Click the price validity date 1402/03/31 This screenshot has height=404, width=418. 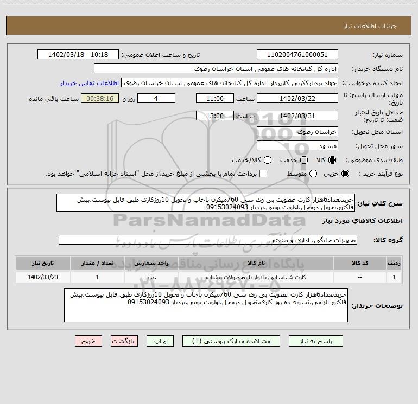297,116
